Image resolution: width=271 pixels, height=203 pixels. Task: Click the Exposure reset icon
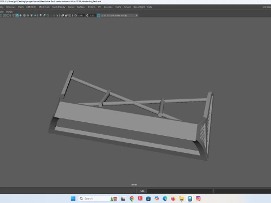76,15
